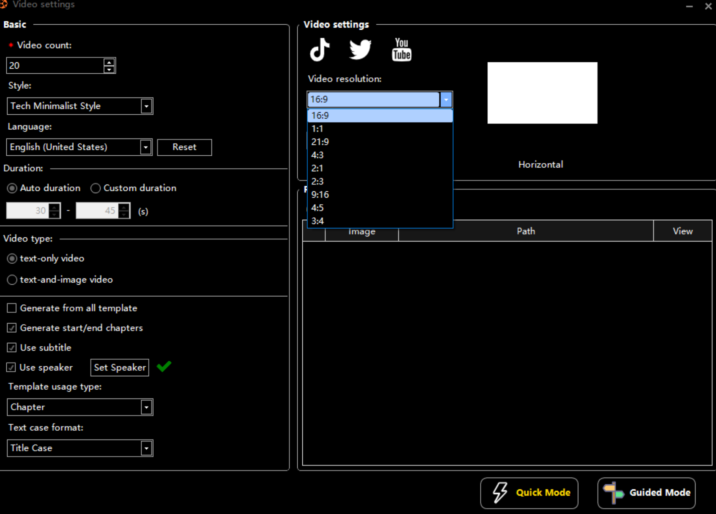Select the Twitter bird icon
Image resolution: width=716 pixels, height=514 pixels.
360,49
